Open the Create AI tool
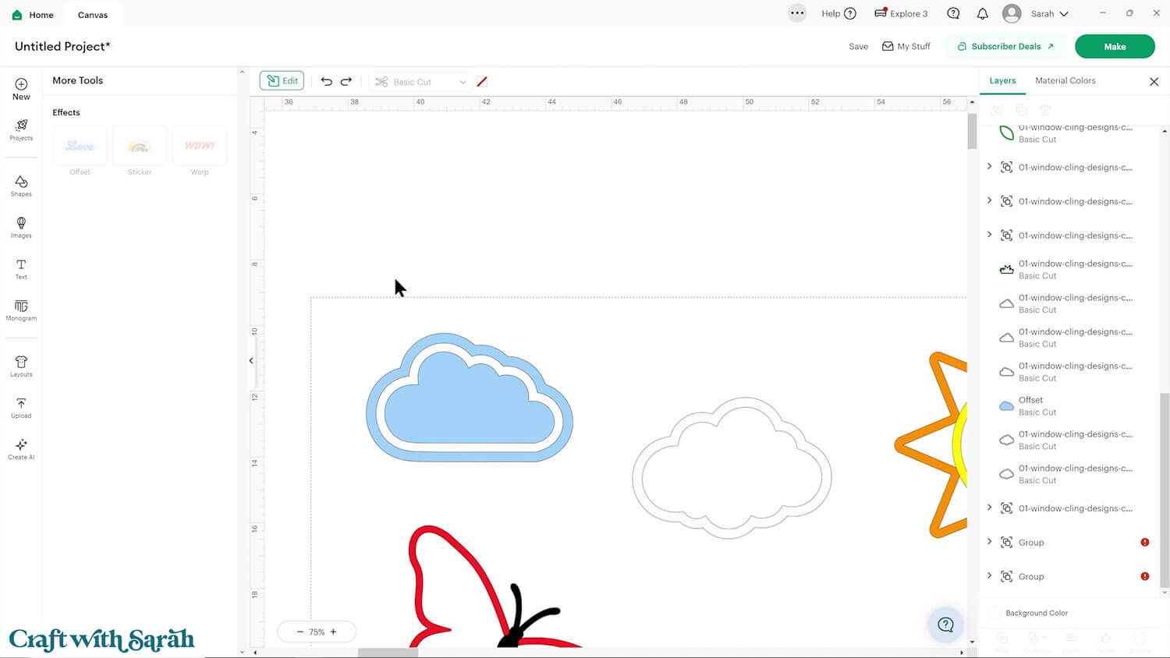Viewport: 1170px width, 658px height. click(x=21, y=448)
